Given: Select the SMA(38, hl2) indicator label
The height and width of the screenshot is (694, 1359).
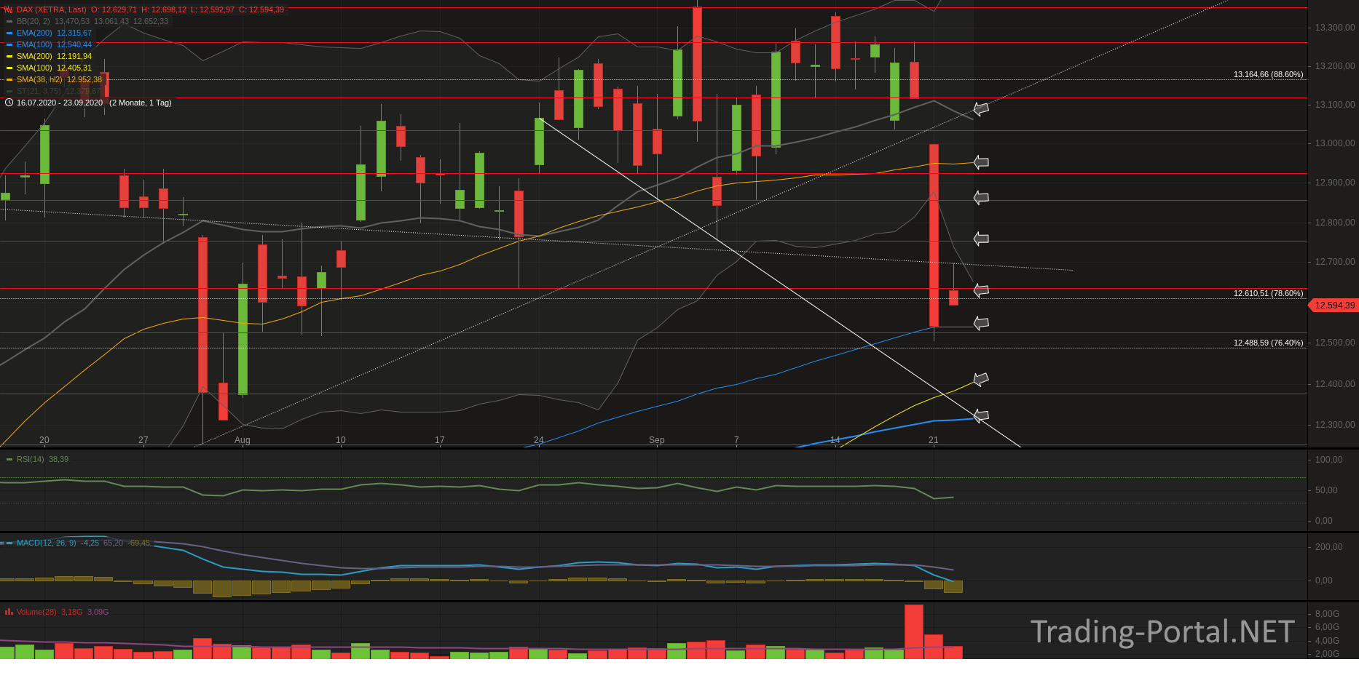Looking at the screenshot, I should pyautogui.click(x=39, y=79).
